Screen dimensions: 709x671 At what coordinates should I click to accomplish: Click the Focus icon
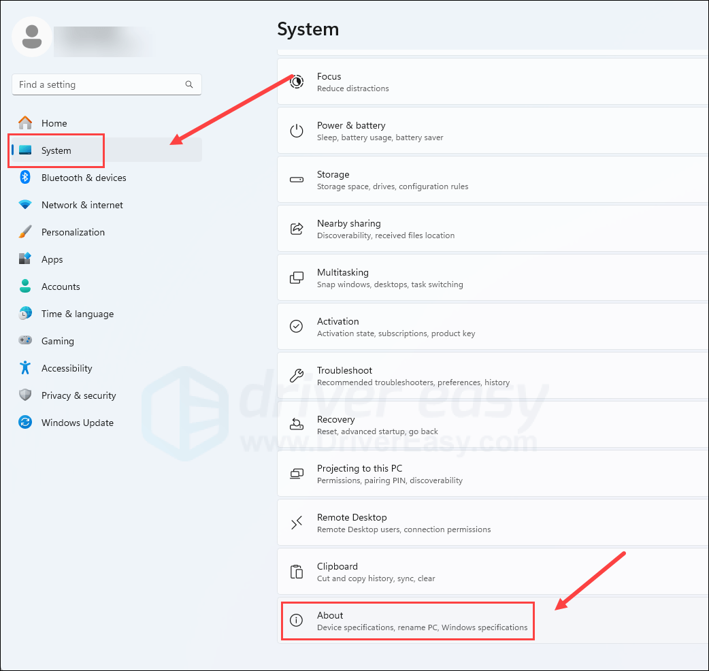click(x=296, y=82)
